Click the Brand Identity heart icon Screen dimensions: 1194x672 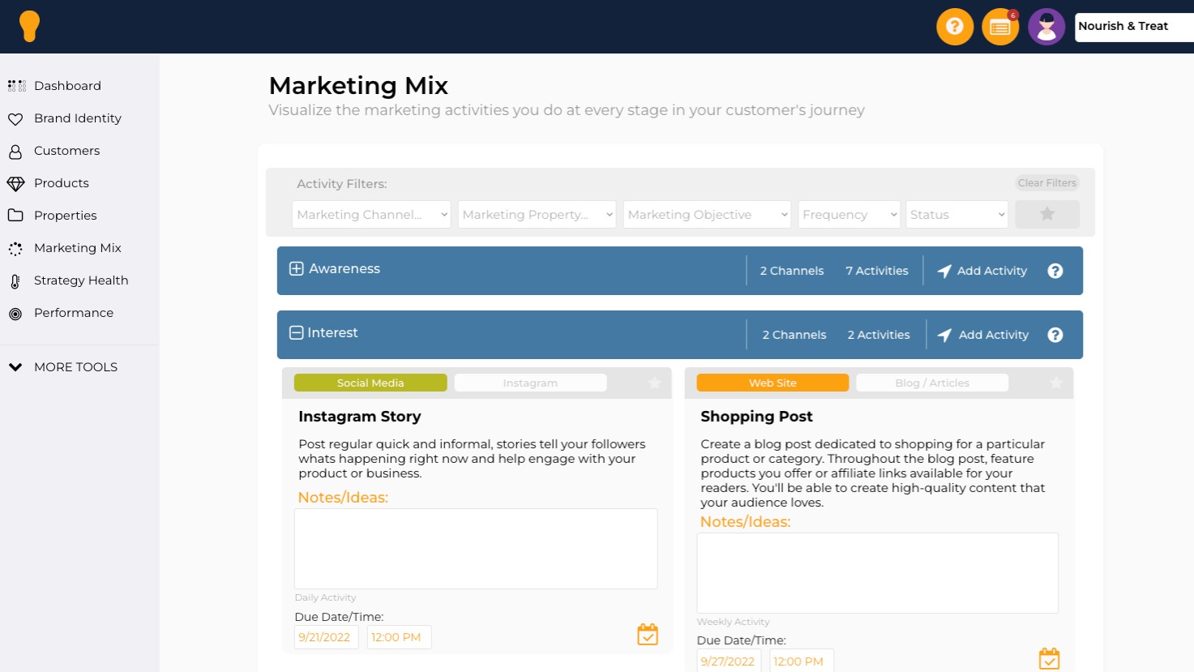[x=15, y=119]
